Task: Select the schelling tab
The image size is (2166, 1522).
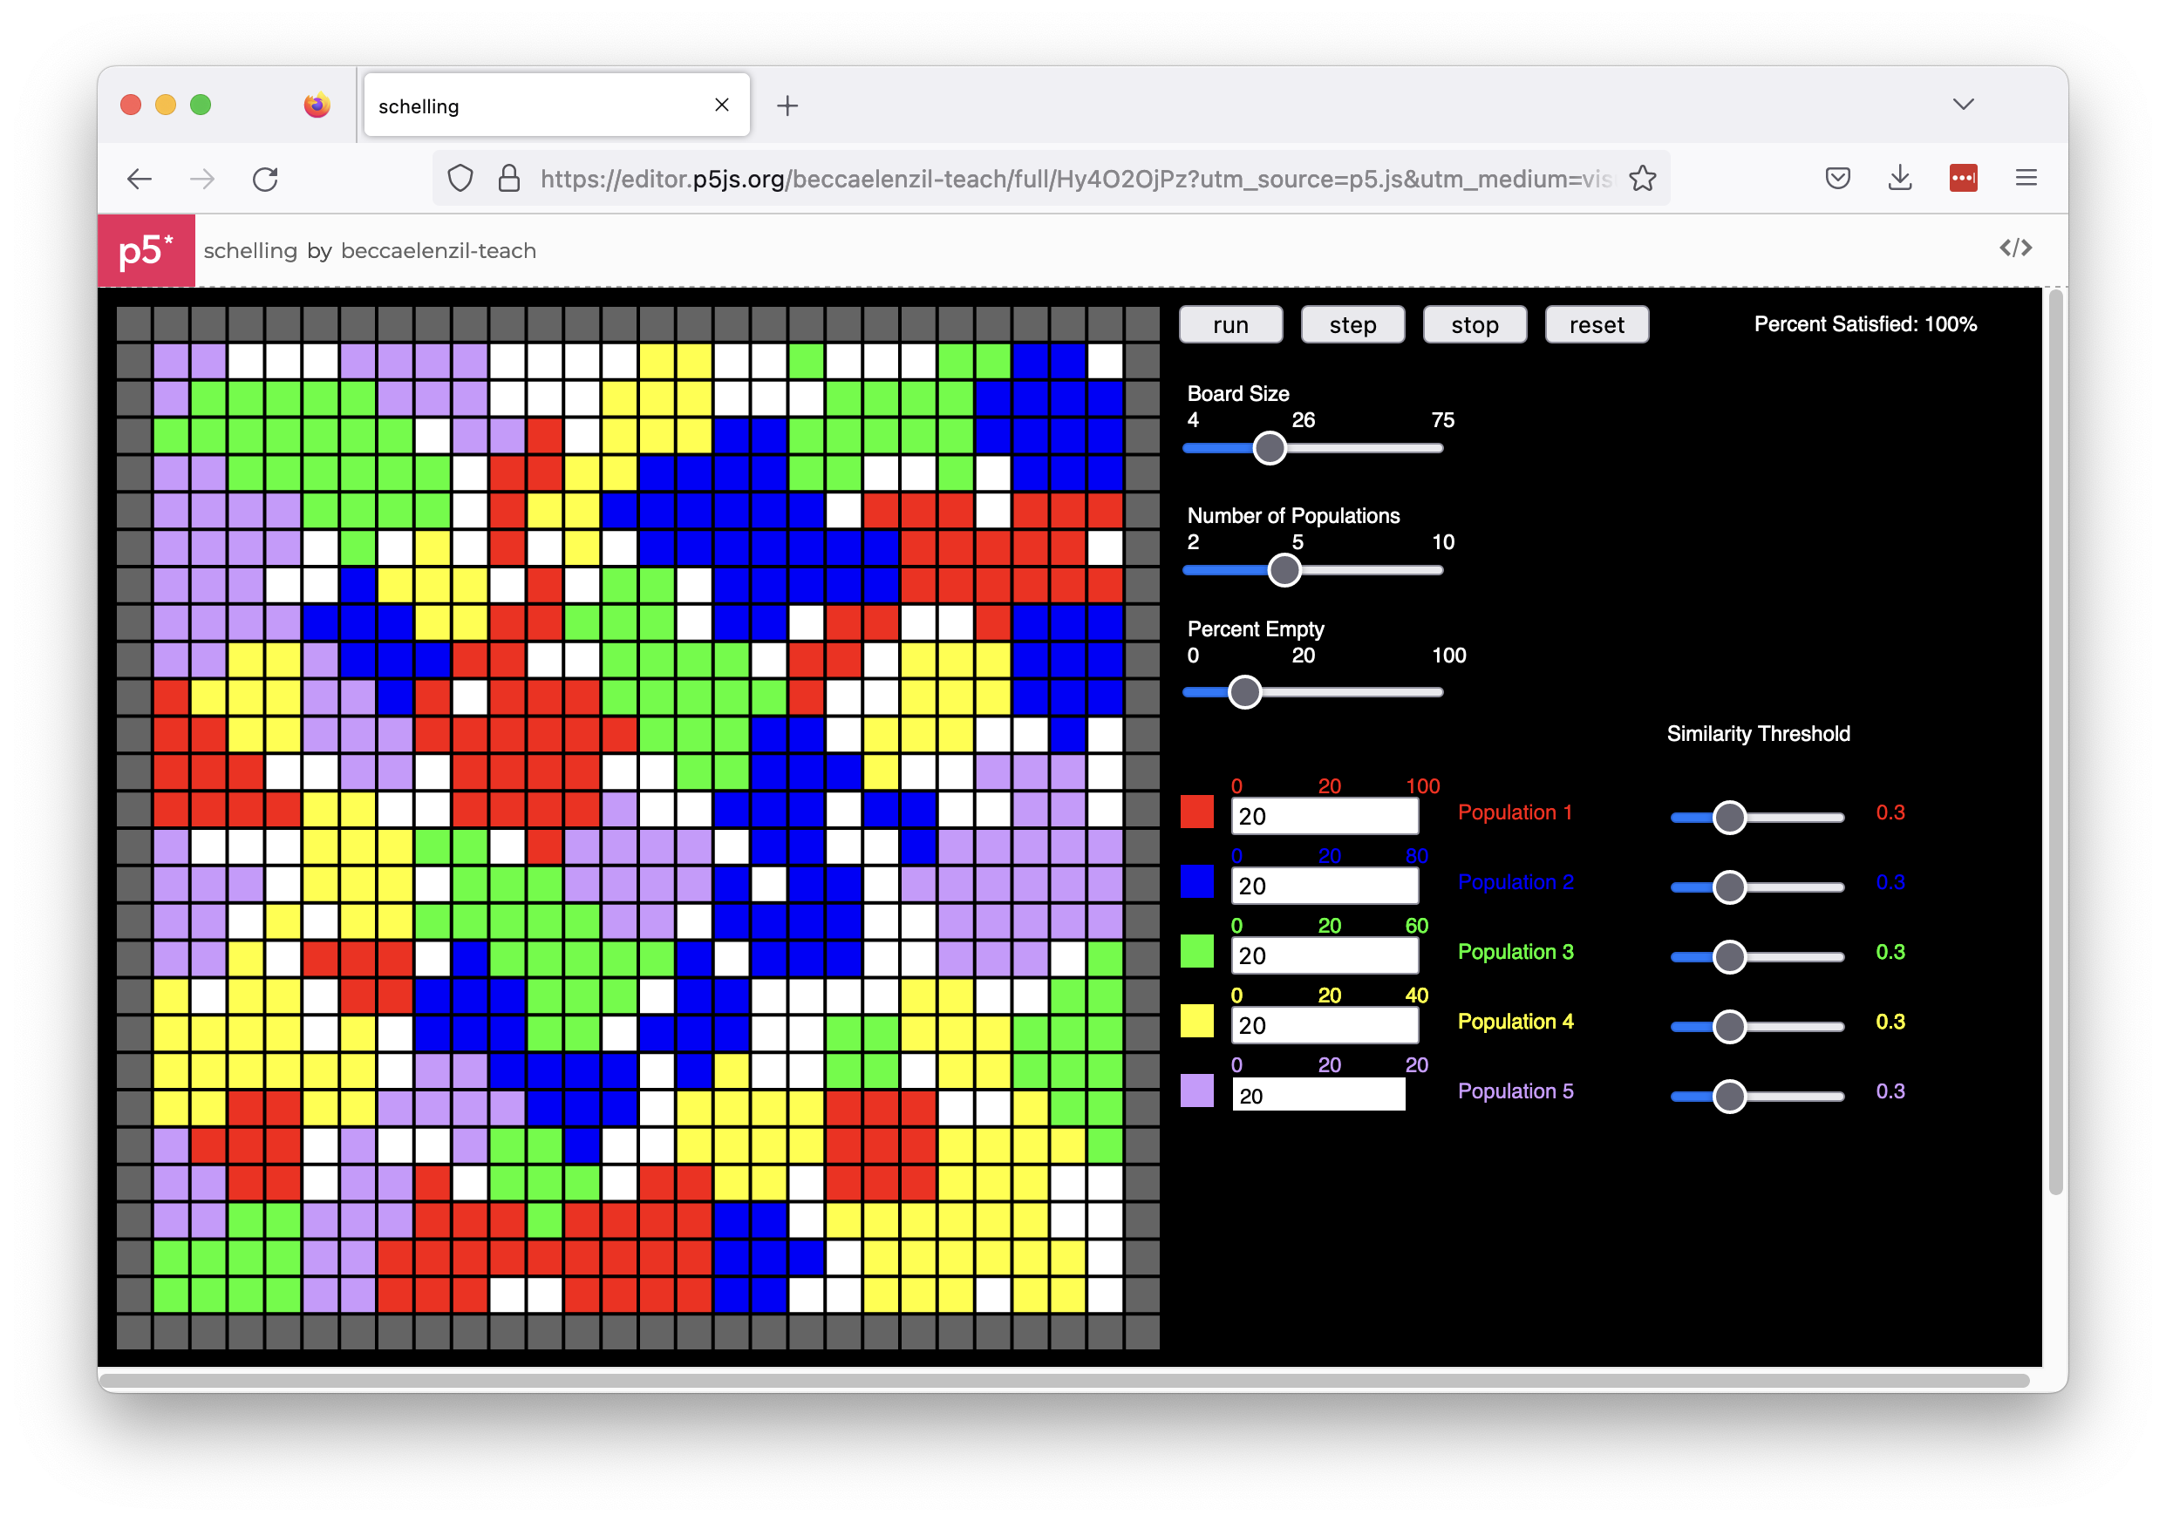Action: [556, 105]
